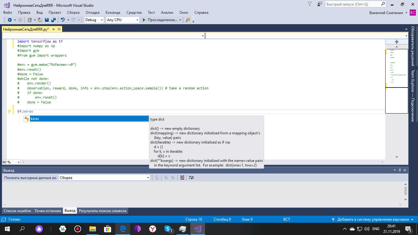The height and width of the screenshot is (235, 418).
Task: Open the Анализ menu
Action: [167, 13]
